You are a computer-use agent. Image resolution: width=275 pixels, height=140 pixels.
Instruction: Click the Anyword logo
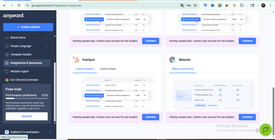[x=13, y=16]
